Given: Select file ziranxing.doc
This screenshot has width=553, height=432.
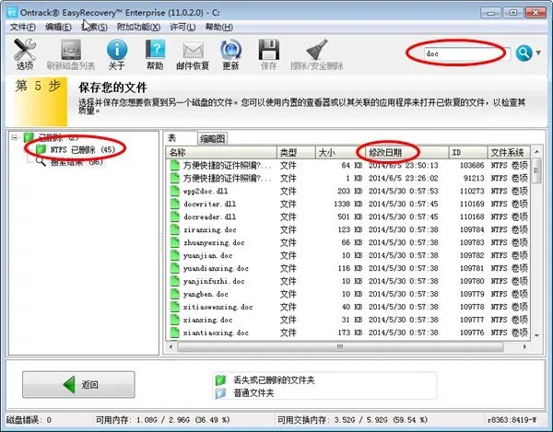Looking at the screenshot, I should (209, 229).
